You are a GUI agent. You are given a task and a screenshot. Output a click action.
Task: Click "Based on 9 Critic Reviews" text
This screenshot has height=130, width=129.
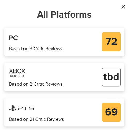(36, 49)
